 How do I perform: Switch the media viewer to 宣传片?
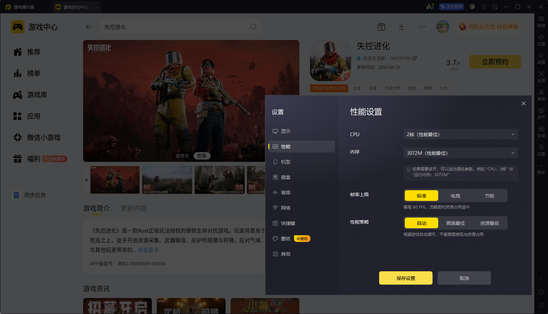pos(182,156)
